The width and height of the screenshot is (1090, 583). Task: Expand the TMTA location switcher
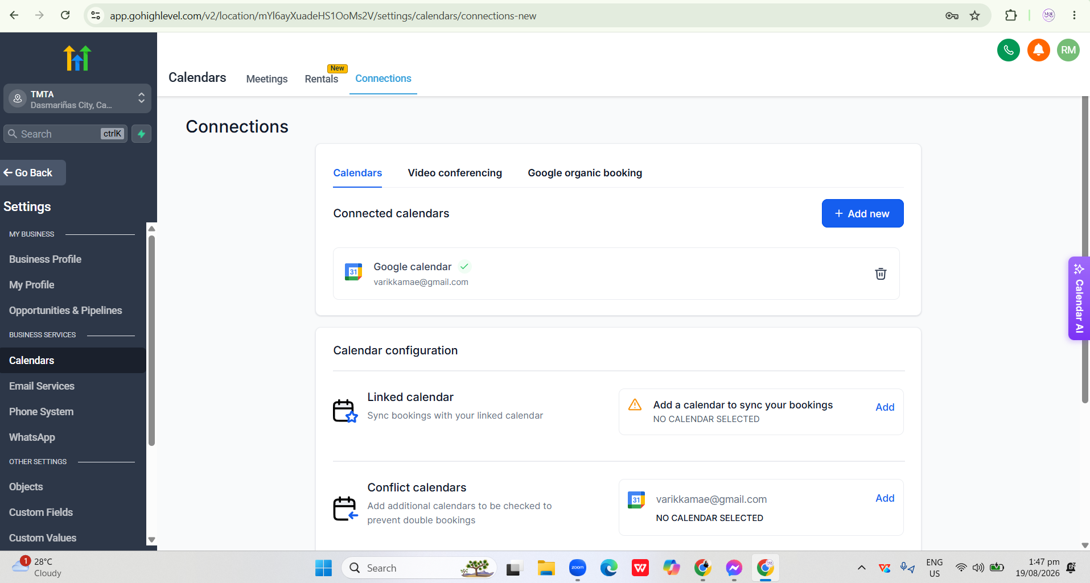pyautogui.click(x=77, y=99)
